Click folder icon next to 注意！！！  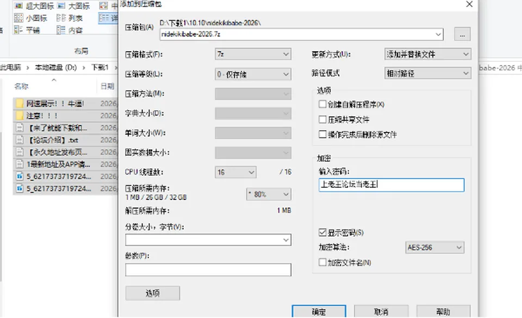20,116
